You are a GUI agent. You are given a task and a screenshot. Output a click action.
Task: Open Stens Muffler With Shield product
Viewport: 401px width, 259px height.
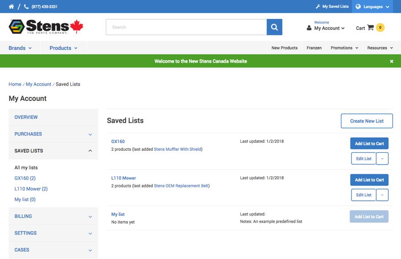click(x=178, y=149)
